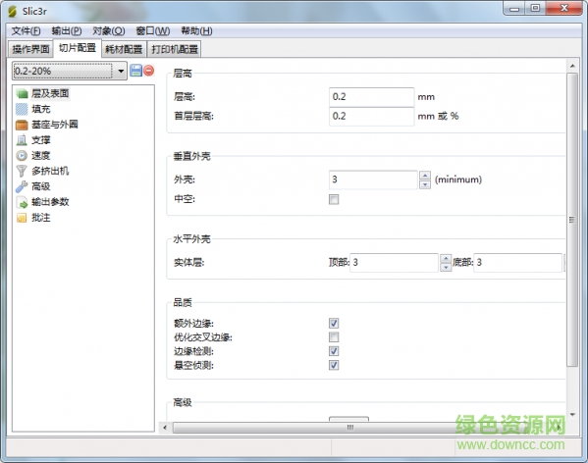This screenshot has width=588, height=463.
Task: Increase the 外壳 value with up arrow
Action: coord(425,176)
